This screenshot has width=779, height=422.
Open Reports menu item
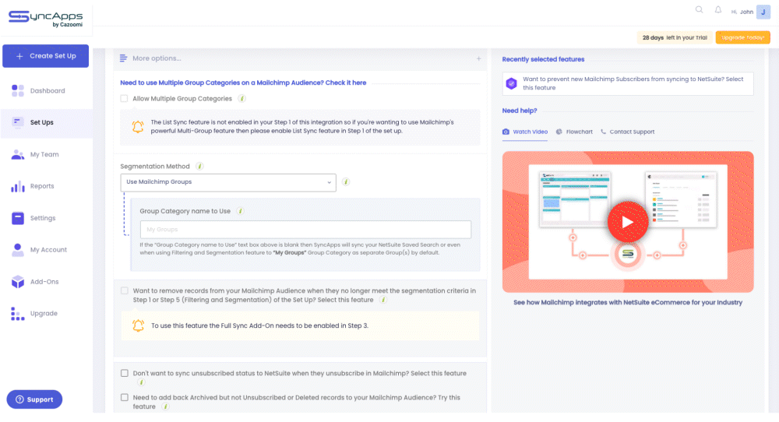point(42,186)
